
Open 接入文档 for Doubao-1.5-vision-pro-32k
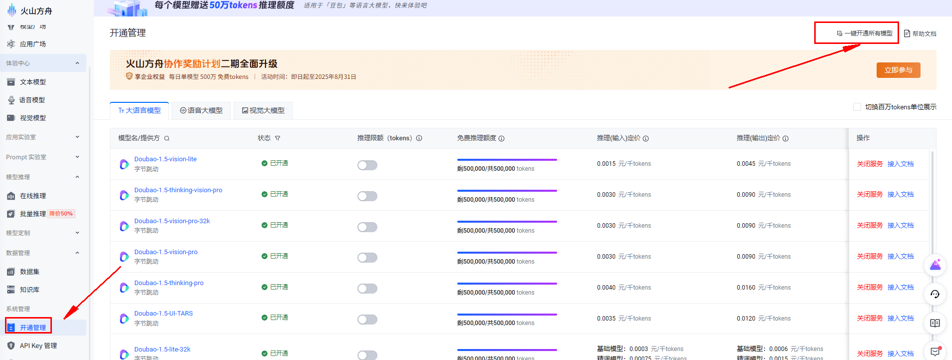pyautogui.click(x=901, y=225)
